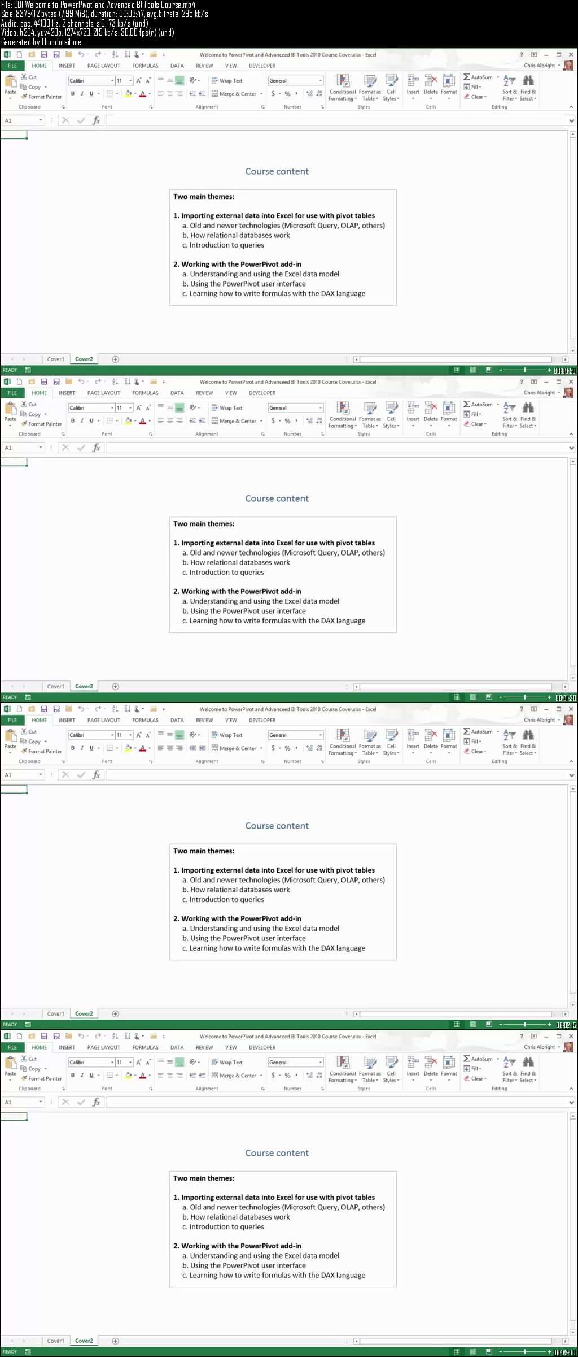Click fill color swatch in the 00:00:50 frame
The image size is (578, 1357).
[128, 94]
